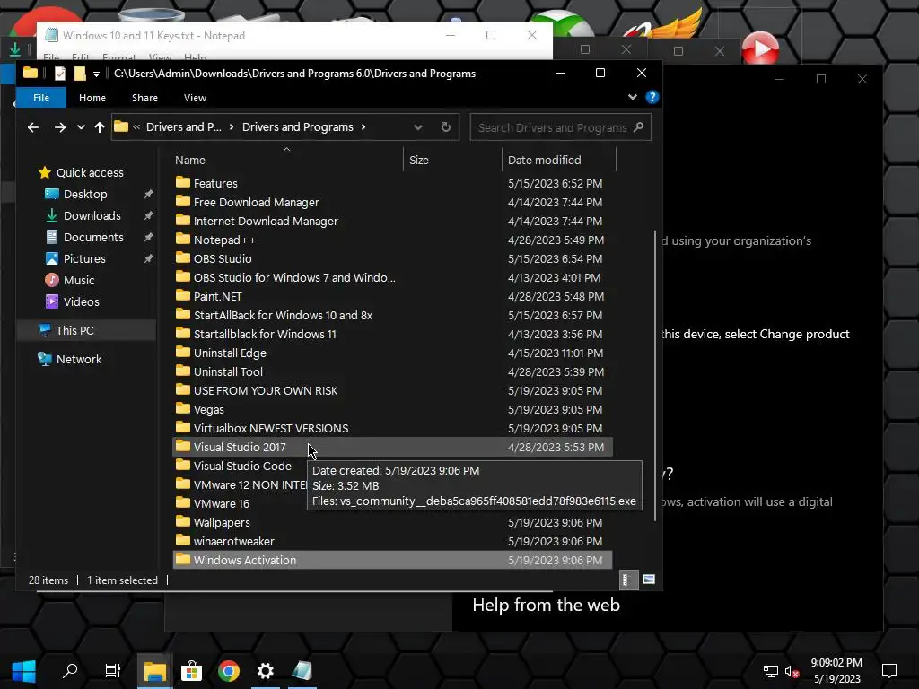Select the Notepad++ folder icon
Viewport: 919px width, 689px height.
coord(183,239)
